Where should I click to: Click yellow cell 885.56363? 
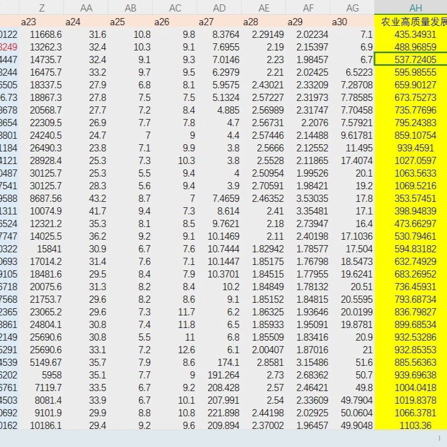point(411,363)
